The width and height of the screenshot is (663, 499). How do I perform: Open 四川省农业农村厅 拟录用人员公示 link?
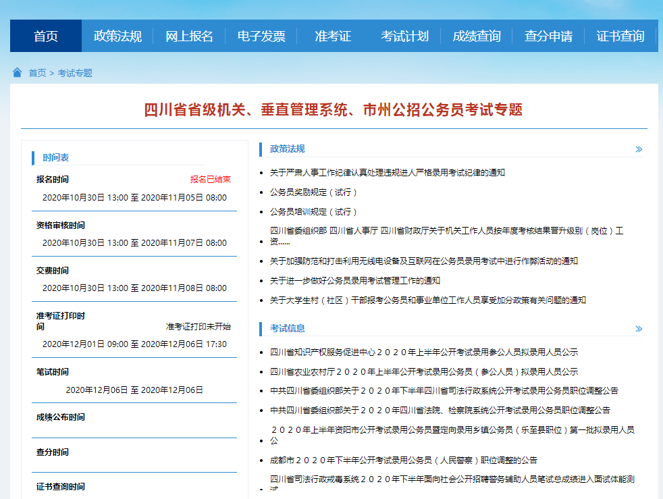point(424,371)
